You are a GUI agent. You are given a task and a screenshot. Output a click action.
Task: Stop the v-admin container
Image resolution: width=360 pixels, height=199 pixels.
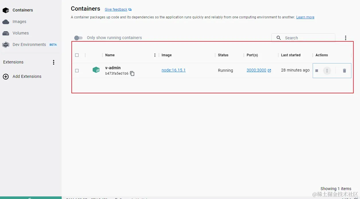pyautogui.click(x=317, y=71)
